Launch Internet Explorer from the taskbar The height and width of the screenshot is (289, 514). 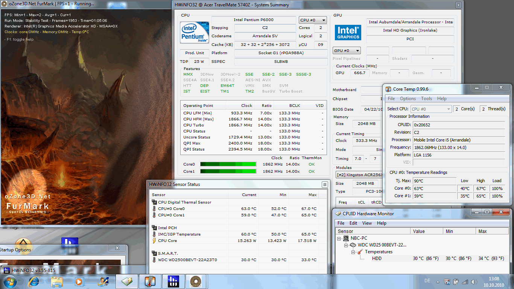pos(33,281)
